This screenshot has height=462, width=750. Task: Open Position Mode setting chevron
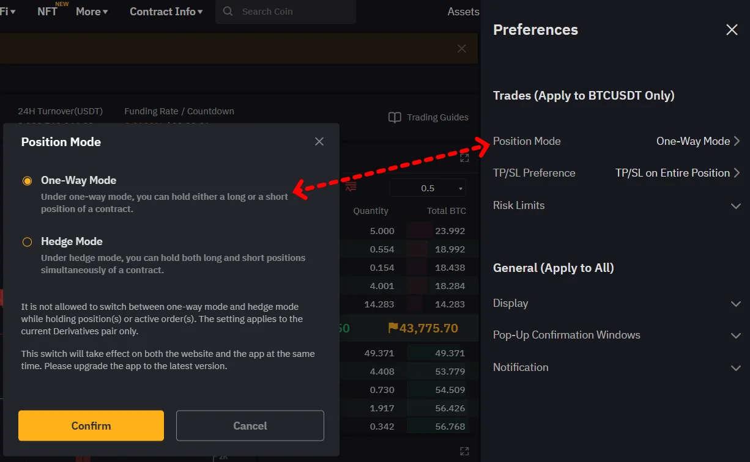coord(737,141)
